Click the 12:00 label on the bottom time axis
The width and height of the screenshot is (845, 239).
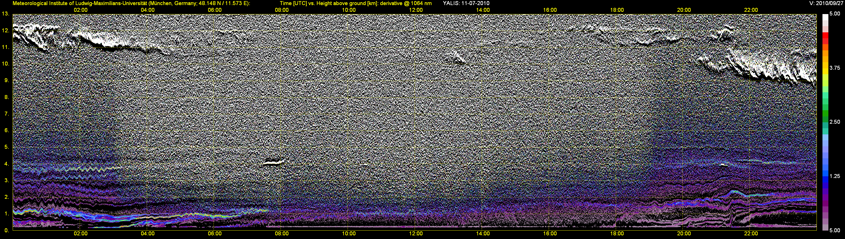416,234
